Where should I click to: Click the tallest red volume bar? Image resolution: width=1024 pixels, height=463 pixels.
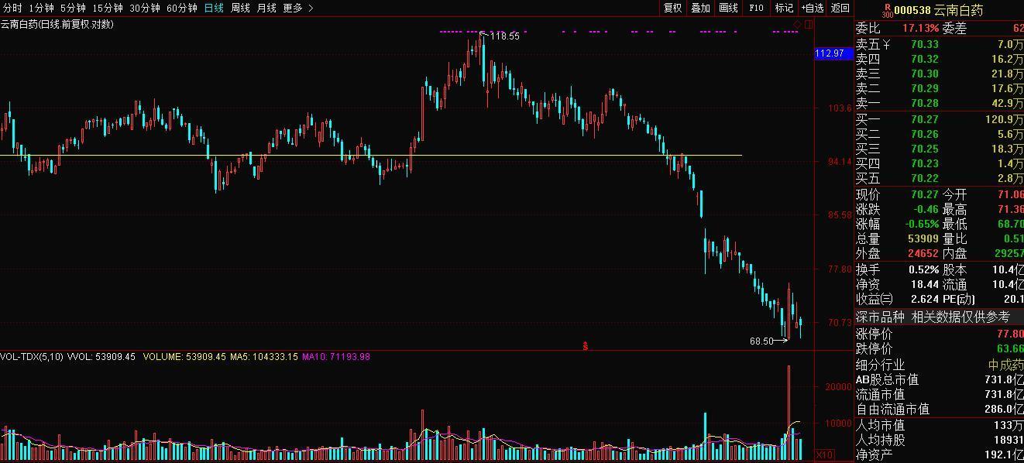789,412
